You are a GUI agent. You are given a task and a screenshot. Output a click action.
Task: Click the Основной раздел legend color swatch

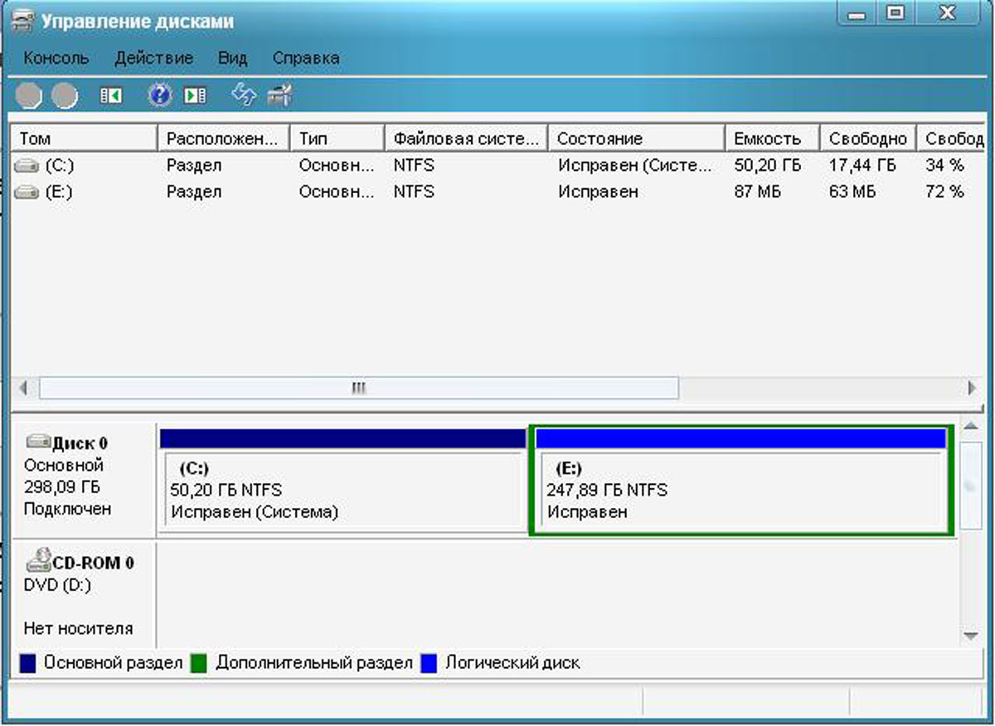click(27, 663)
